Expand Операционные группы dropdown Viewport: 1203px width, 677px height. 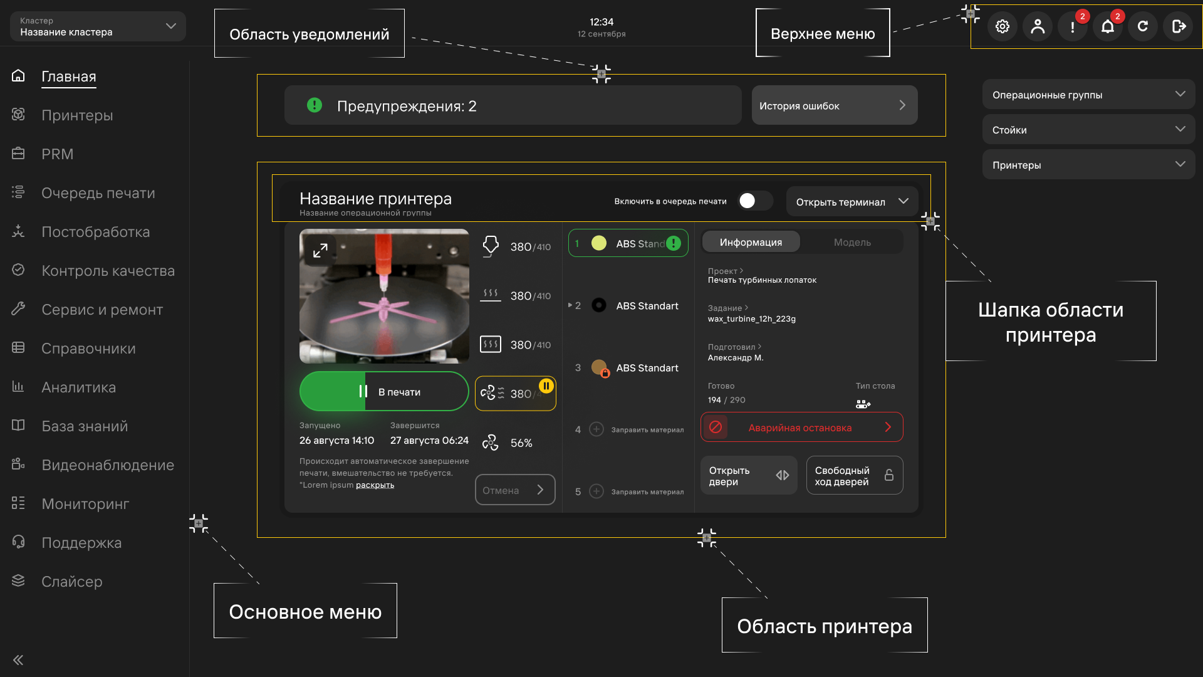1089,95
